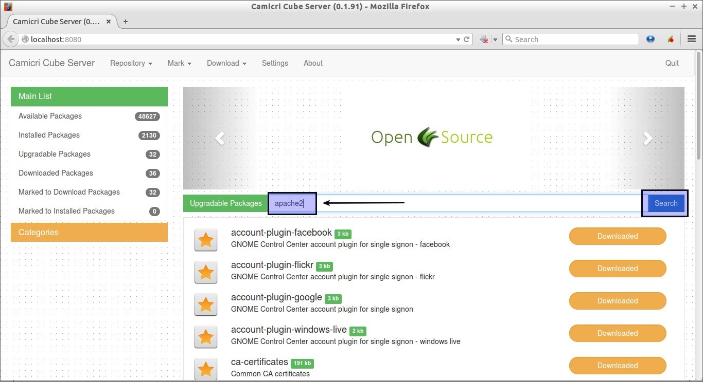Click the 2130 installed packages badge
The height and width of the screenshot is (382, 703).
coord(149,136)
